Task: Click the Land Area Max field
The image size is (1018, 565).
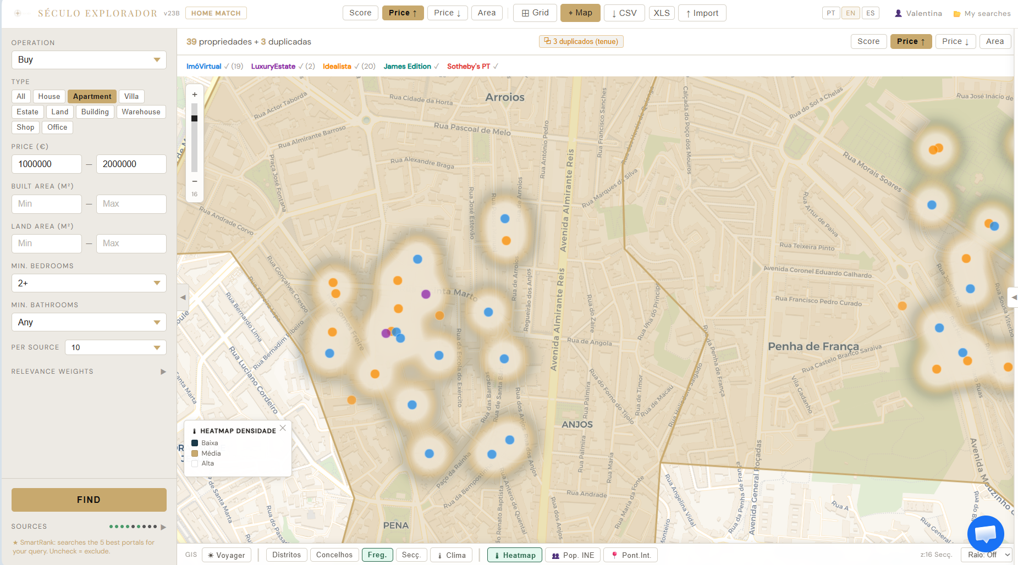Action: click(x=131, y=243)
